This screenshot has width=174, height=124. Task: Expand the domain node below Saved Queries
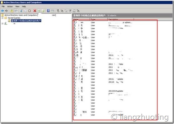click(x=2, y=23)
